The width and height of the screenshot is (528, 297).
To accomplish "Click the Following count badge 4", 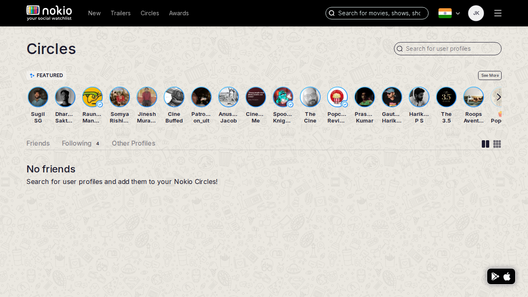I will pos(98,144).
